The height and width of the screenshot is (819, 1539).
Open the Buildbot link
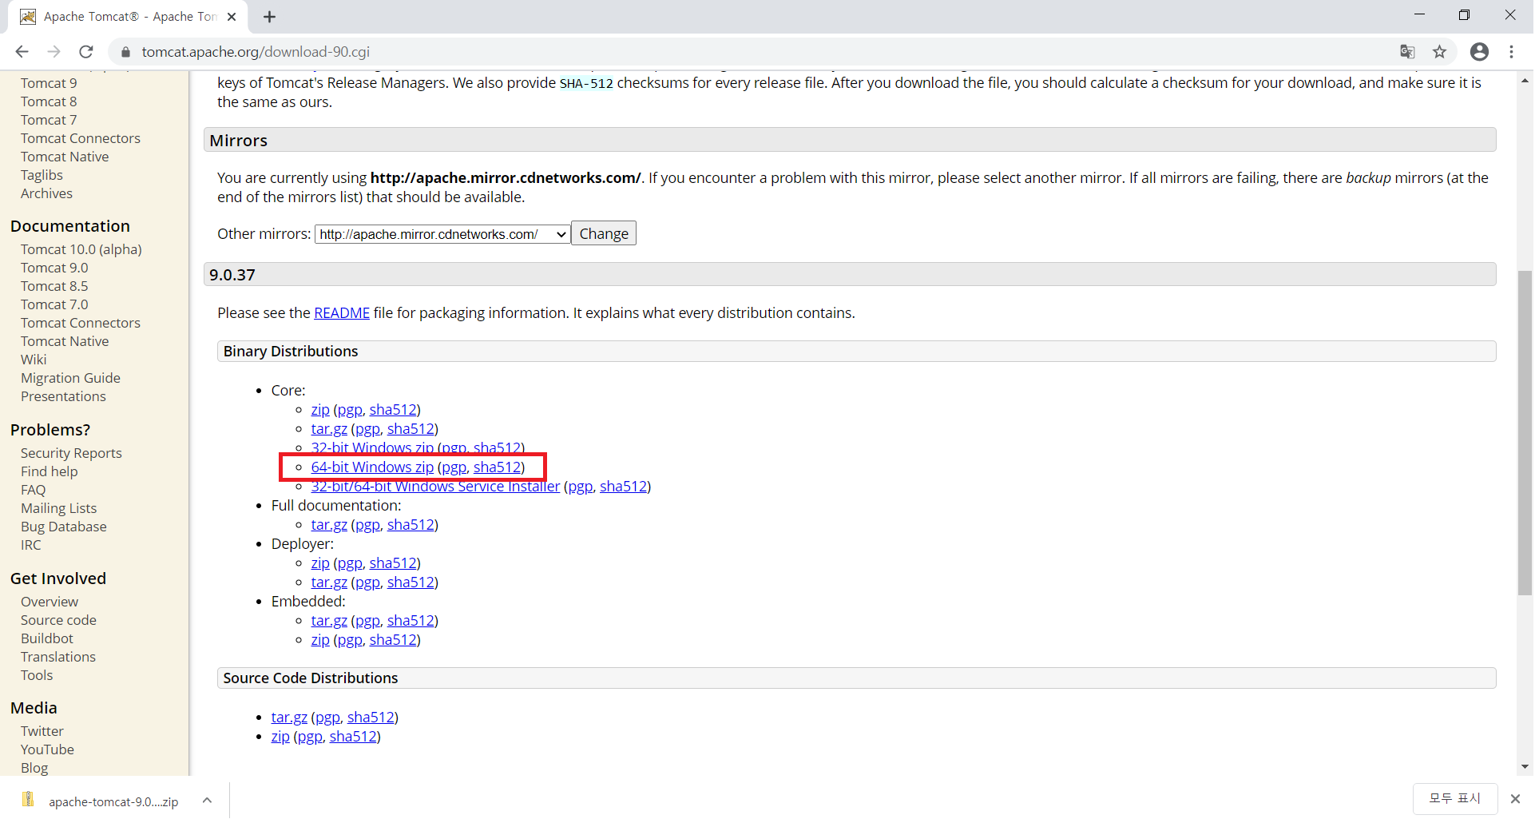click(47, 638)
